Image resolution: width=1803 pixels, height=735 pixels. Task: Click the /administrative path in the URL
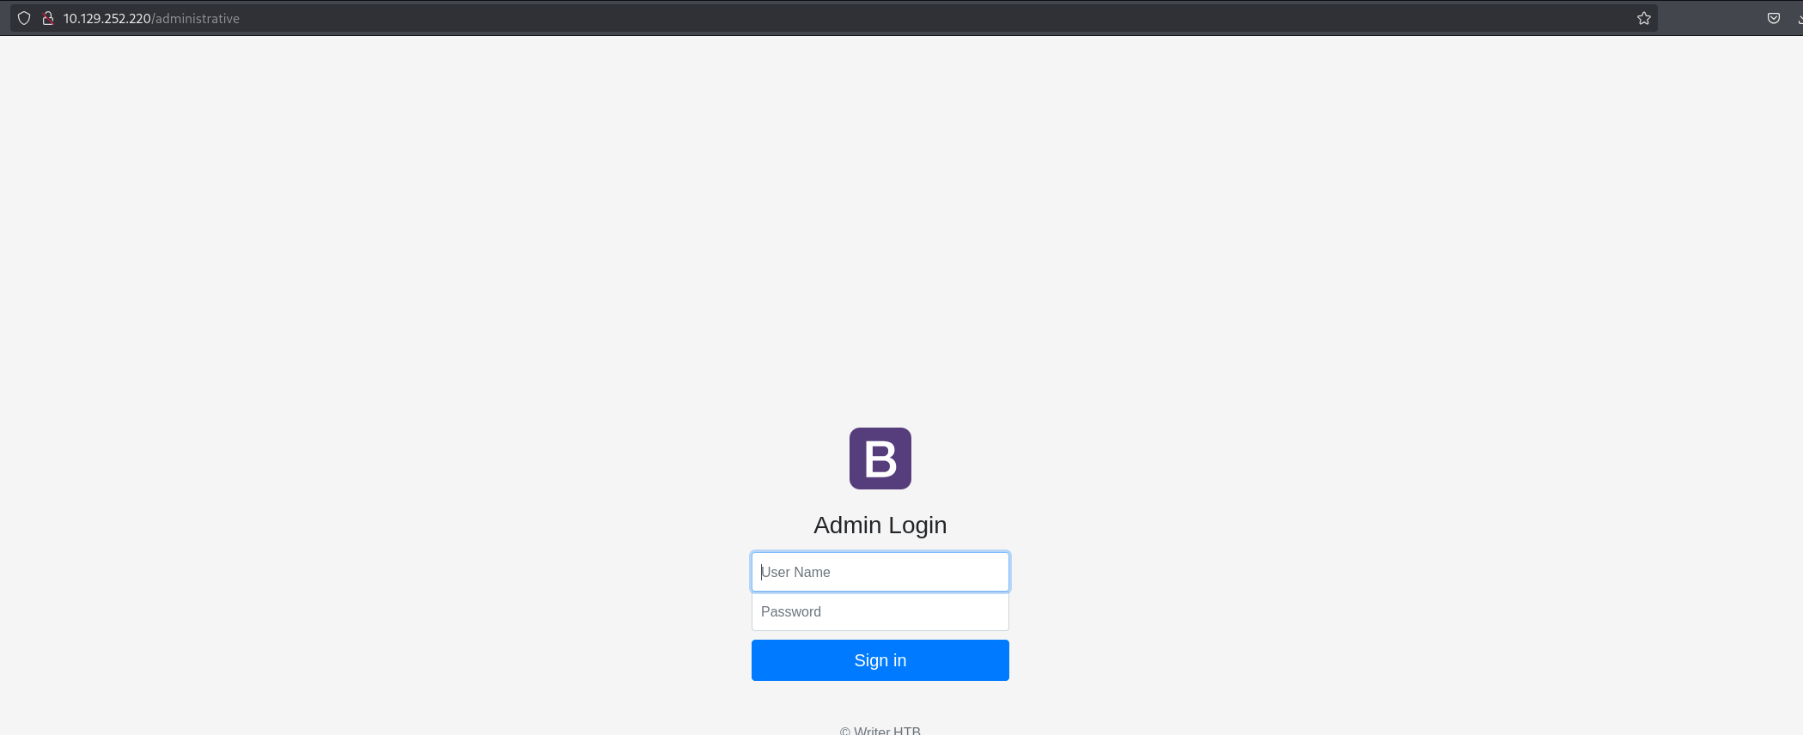point(196,18)
